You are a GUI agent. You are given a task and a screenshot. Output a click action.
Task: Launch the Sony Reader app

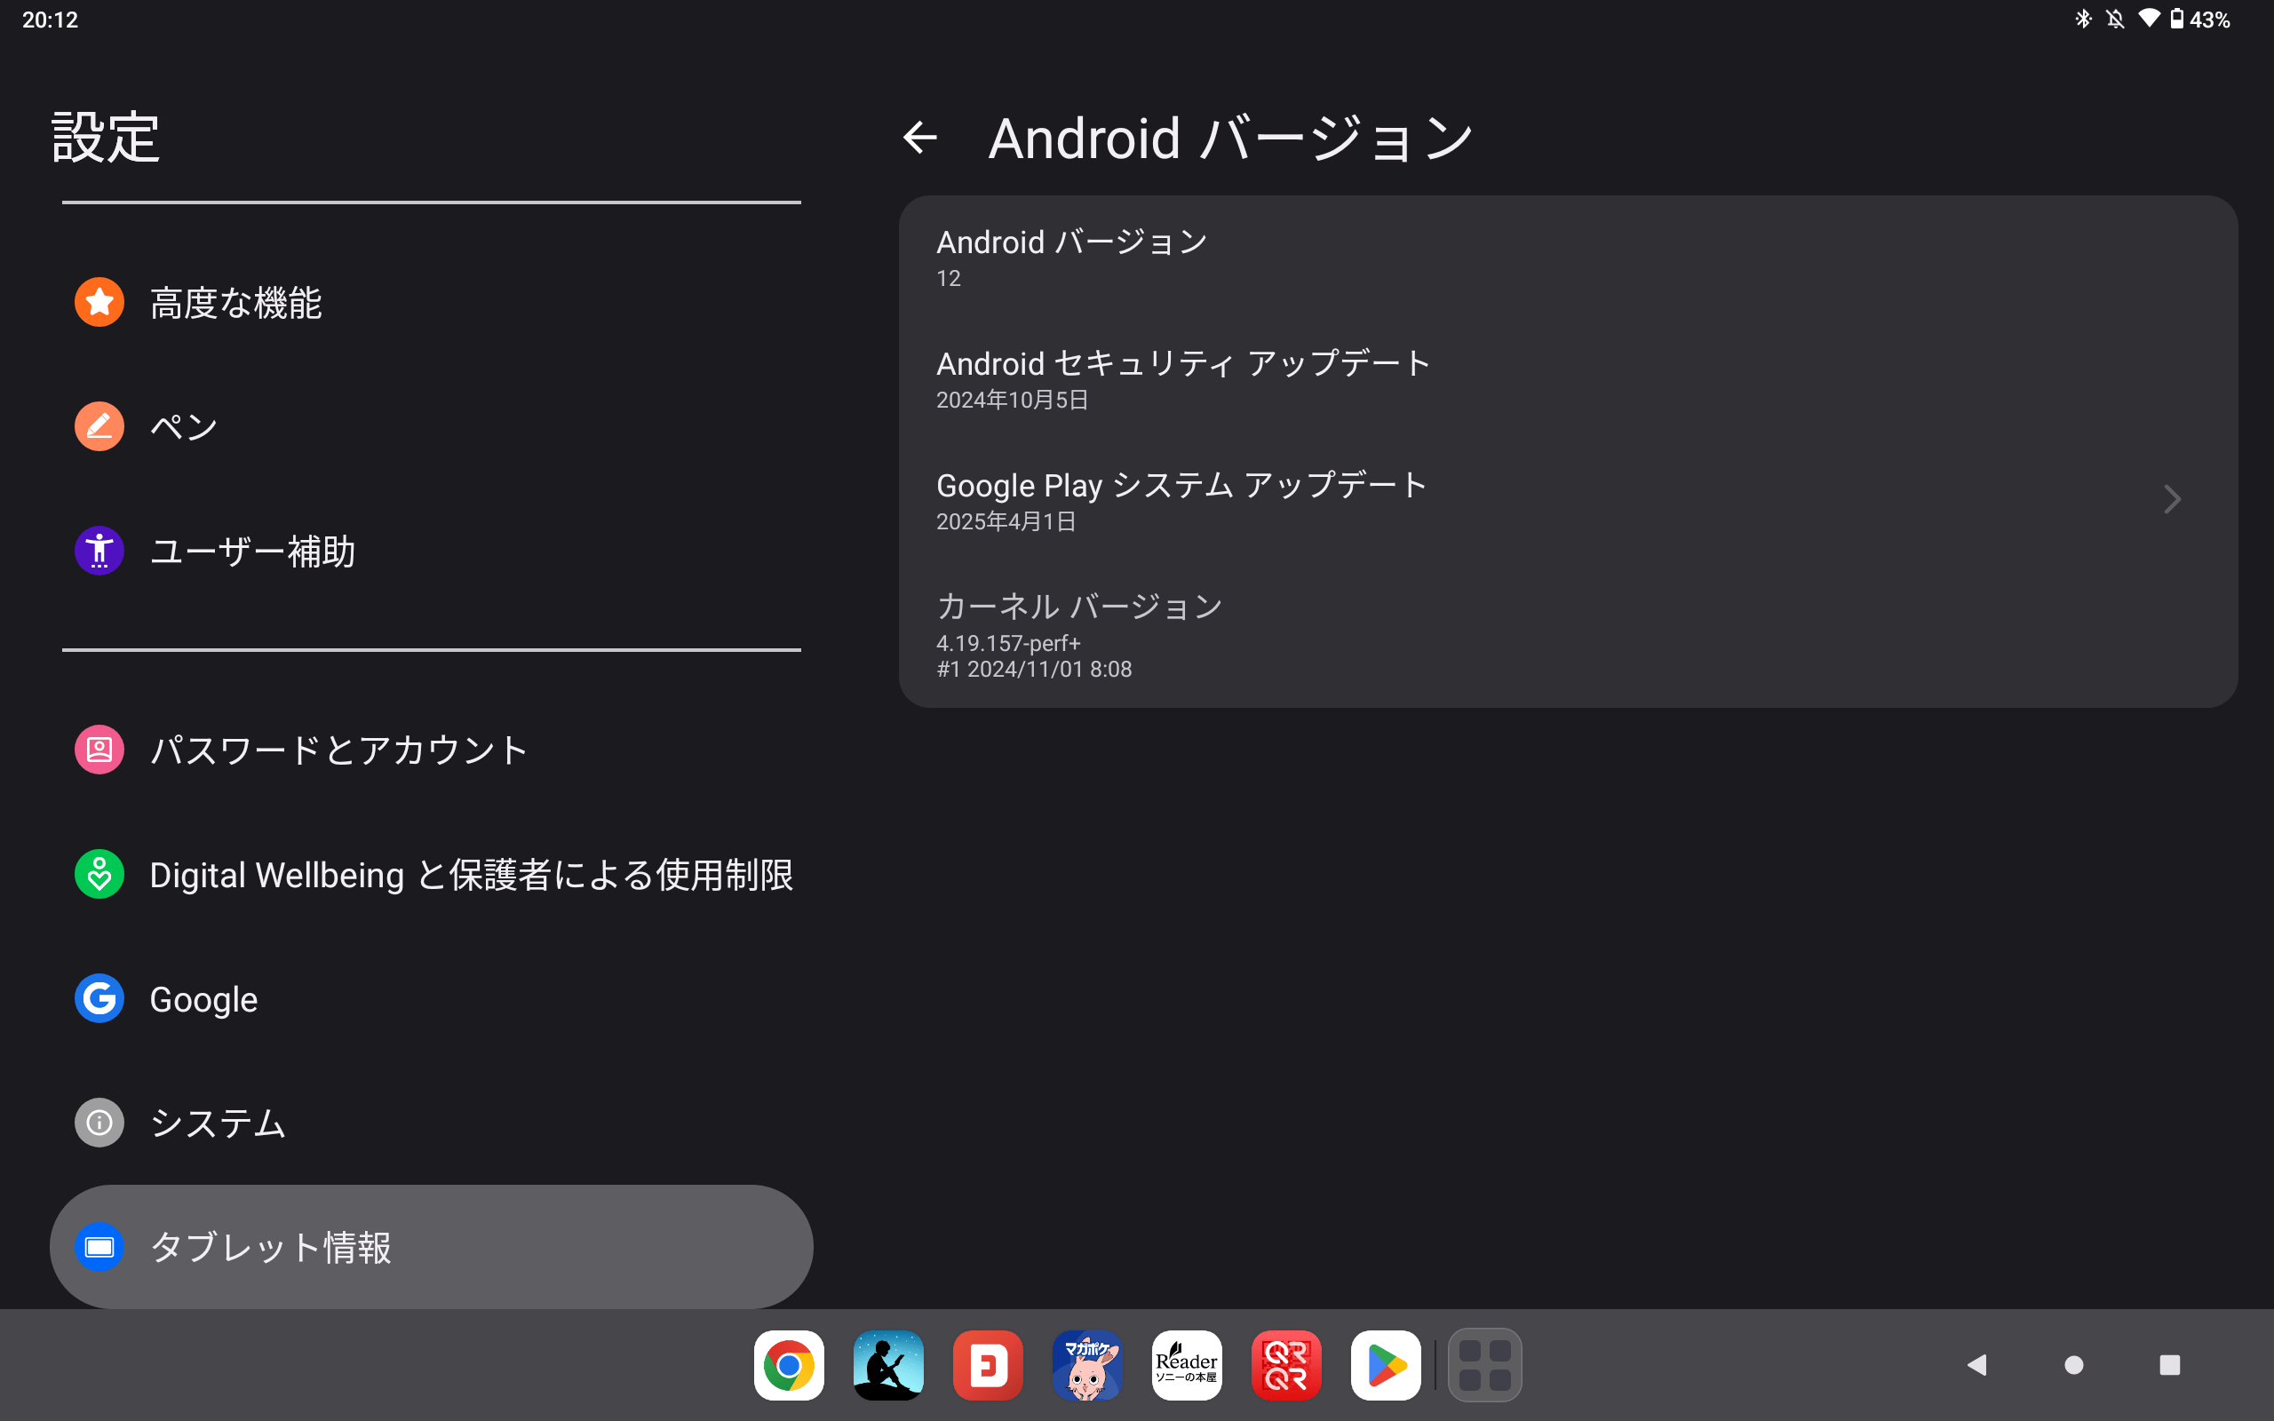click(x=1187, y=1365)
